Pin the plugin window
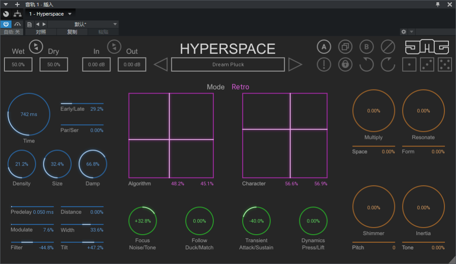 click(x=438, y=4)
